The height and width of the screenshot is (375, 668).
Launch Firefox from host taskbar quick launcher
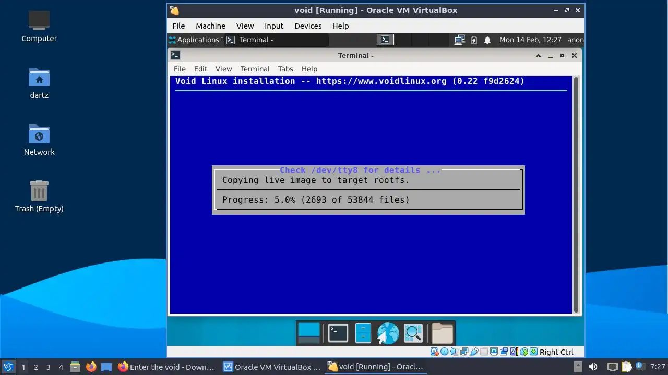coord(91,367)
